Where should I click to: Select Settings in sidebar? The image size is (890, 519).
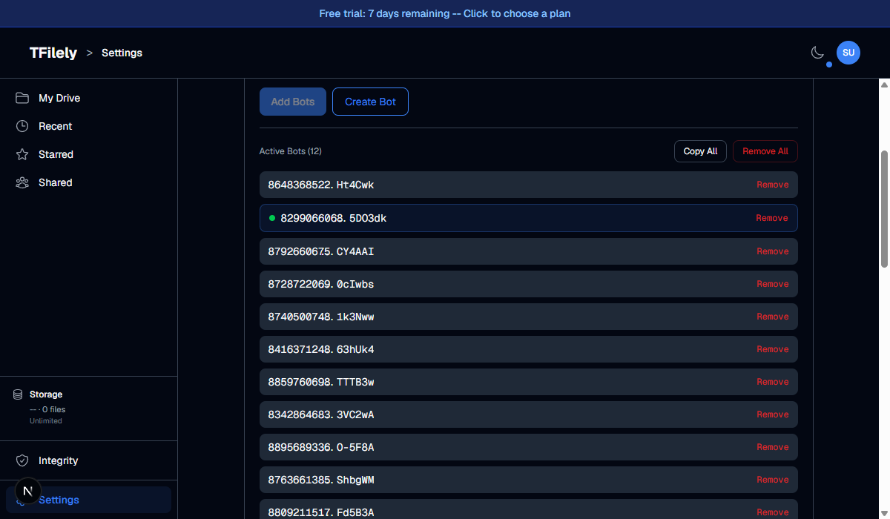tap(89, 500)
